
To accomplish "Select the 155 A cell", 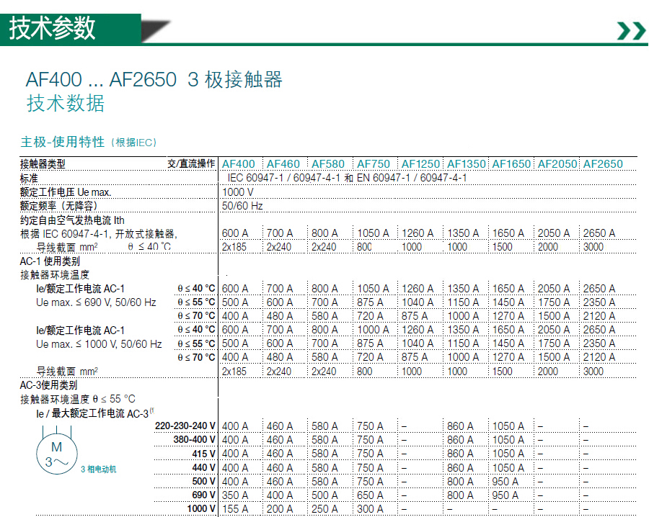I will pyautogui.click(x=235, y=509).
